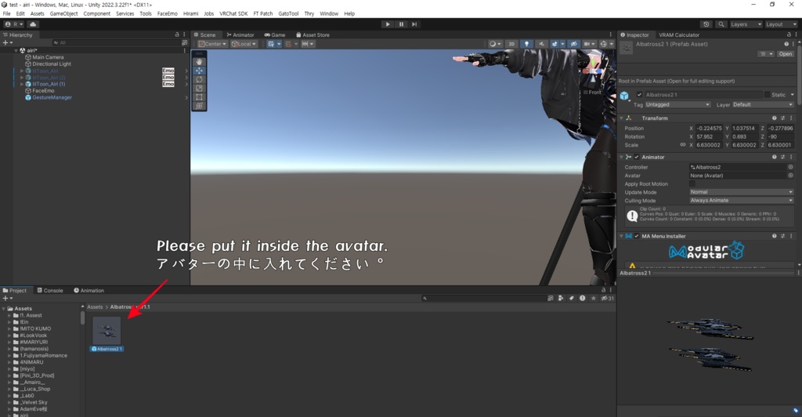Switch to the Animator tab
The image size is (802, 417).
click(240, 34)
